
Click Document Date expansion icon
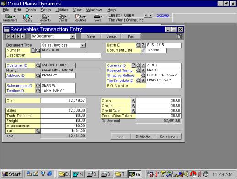pos(143,50)
